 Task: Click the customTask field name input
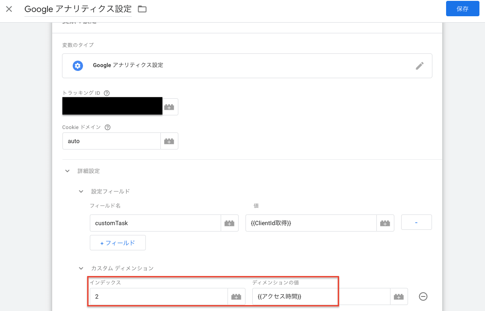coord(155,223)
